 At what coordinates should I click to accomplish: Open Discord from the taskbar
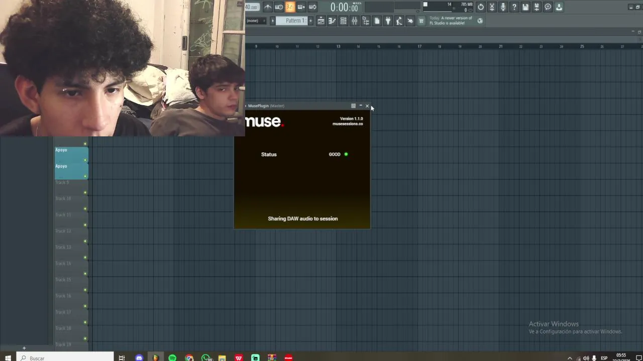[139, 357]
